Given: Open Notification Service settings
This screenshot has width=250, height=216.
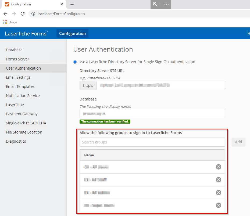Looking at the screenshot, I should click(x=33, y=96).
